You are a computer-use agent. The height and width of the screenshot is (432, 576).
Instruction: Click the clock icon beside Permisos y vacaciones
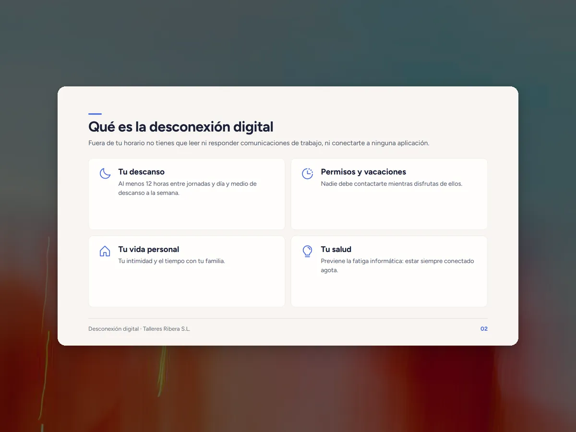(308, 173)
